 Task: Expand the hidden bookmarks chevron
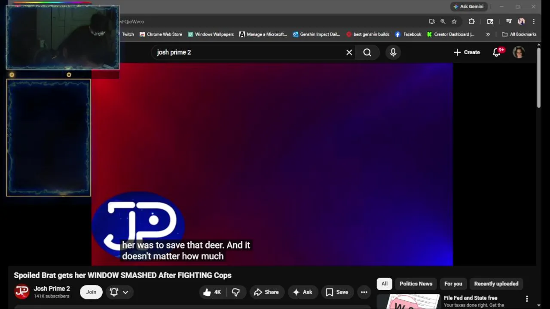tap(488, 34)
